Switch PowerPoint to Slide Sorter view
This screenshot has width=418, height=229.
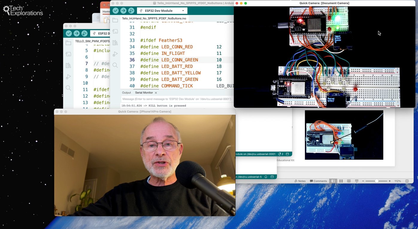click(341, 181)
